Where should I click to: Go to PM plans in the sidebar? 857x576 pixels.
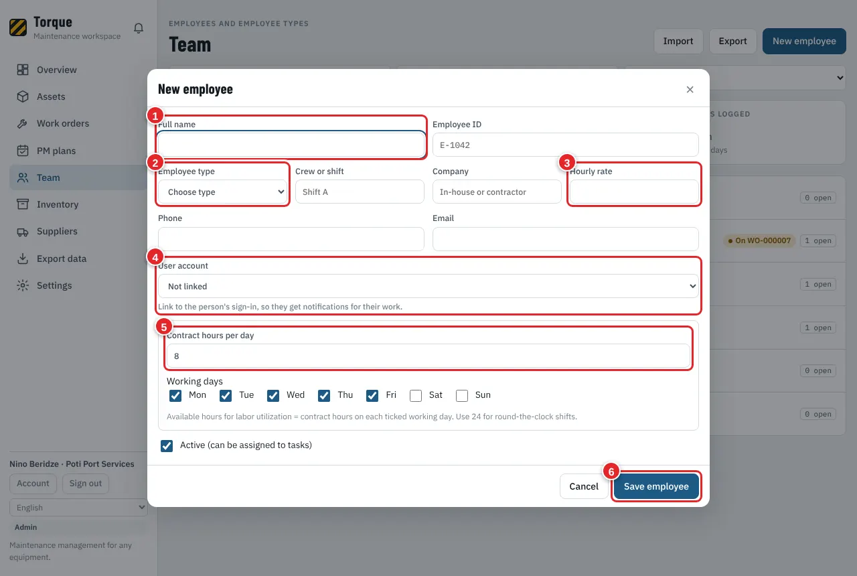[x=78, y=151]
